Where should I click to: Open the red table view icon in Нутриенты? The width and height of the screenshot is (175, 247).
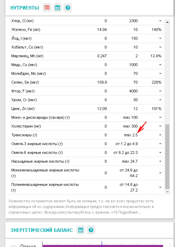pyautogui.click(x=47, y=8)
